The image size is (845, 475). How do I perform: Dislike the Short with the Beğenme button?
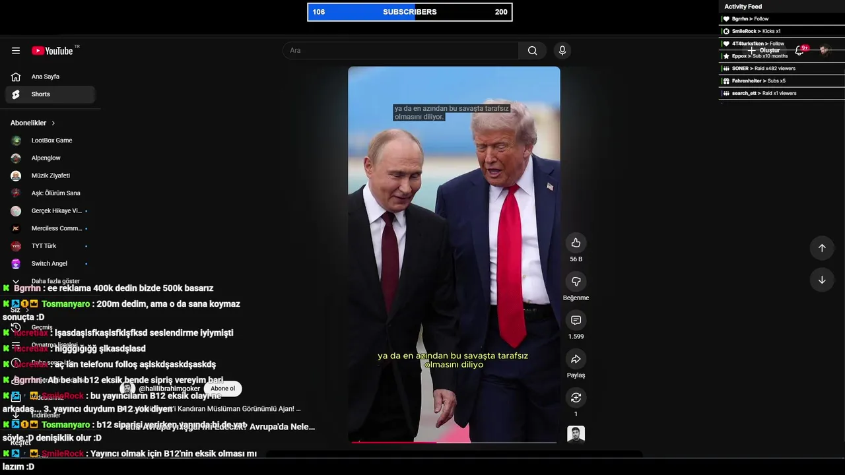pos(576,282)
